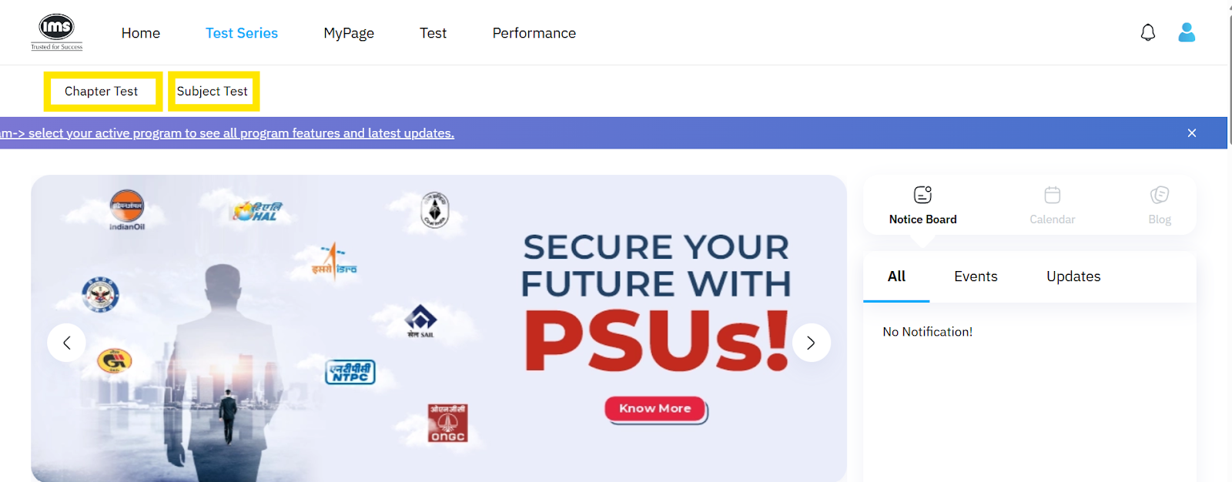Screen dimensions: 1232x482
Task: Open notifications bell icon
Action: 1147,32
